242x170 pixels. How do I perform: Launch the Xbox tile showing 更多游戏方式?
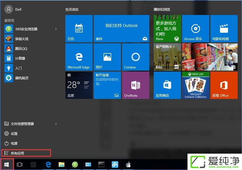167,28
